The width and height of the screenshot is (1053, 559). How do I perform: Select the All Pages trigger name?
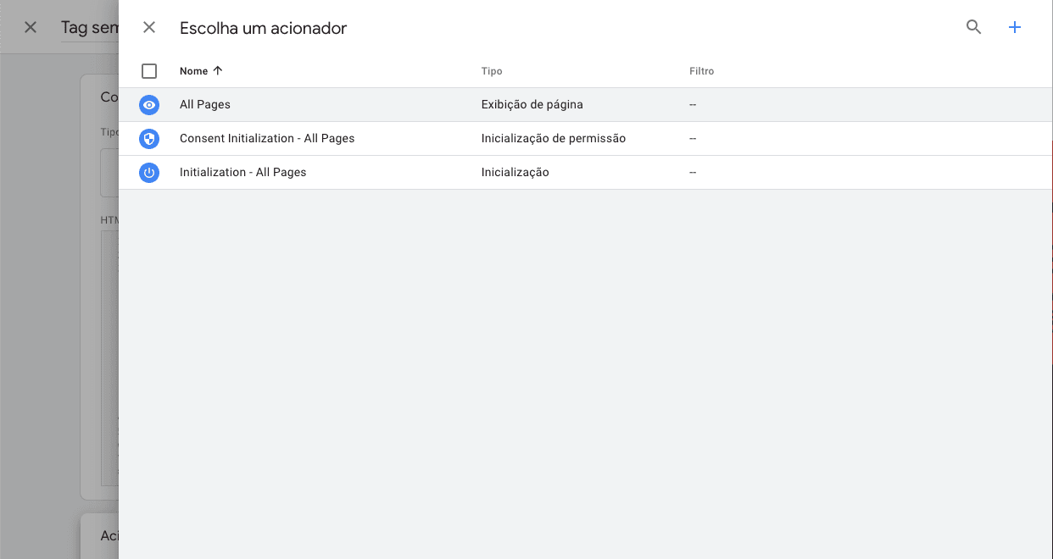point(205,105)
